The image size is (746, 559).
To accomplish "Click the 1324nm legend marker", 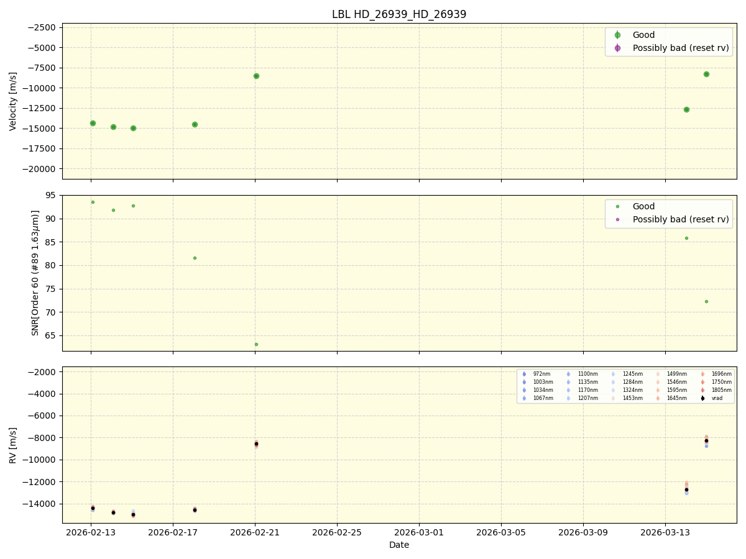I will click(x=614, y=390).
